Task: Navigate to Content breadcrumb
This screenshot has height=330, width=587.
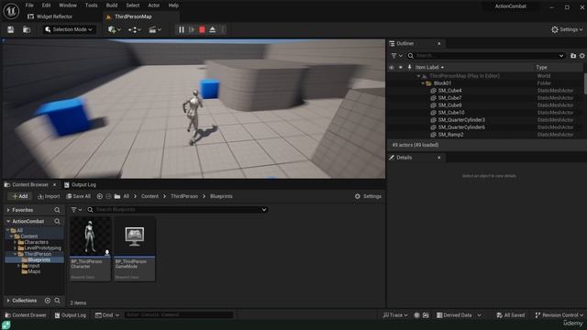Action: coord(150,196)
